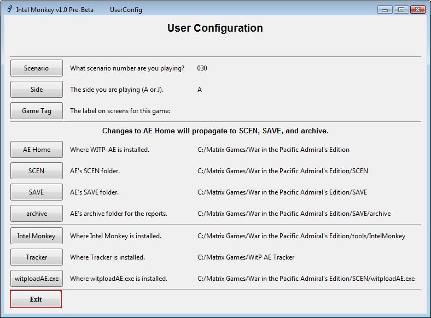Click the Tracker location button
The height and width of the screenshot is (318, 431).
(x=36, y=257)
